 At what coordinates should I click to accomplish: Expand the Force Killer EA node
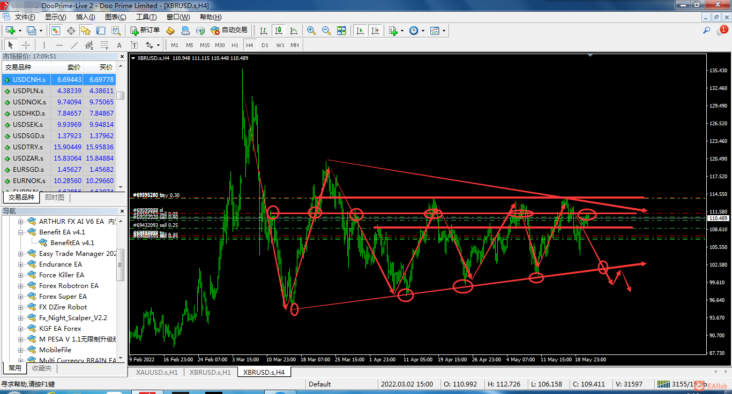(x=21, y=275)
